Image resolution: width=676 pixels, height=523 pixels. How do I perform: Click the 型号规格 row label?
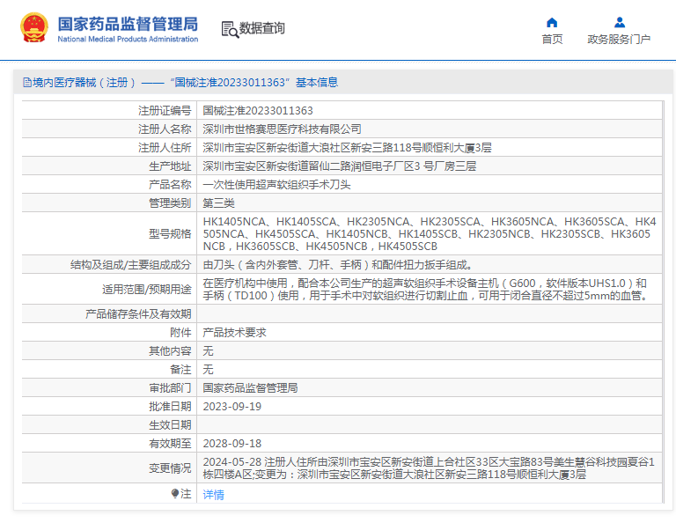click(x=170, y=234)
